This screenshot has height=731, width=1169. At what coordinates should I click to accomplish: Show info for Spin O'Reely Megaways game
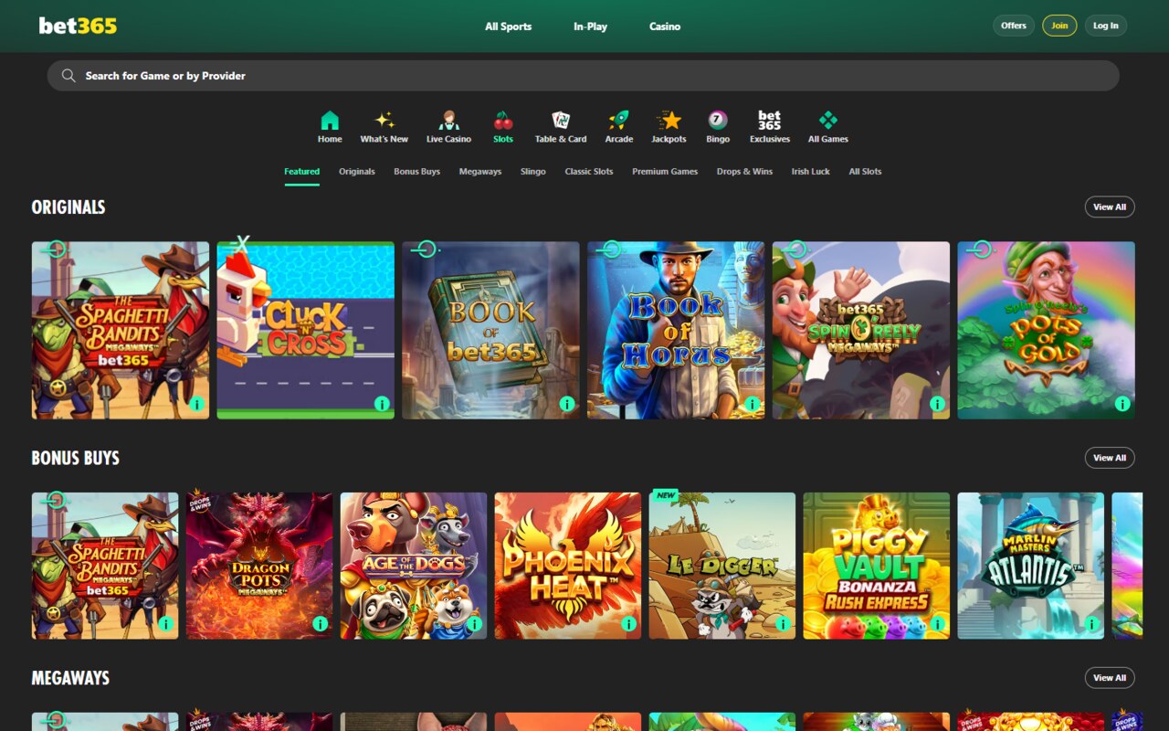(937, 404)
